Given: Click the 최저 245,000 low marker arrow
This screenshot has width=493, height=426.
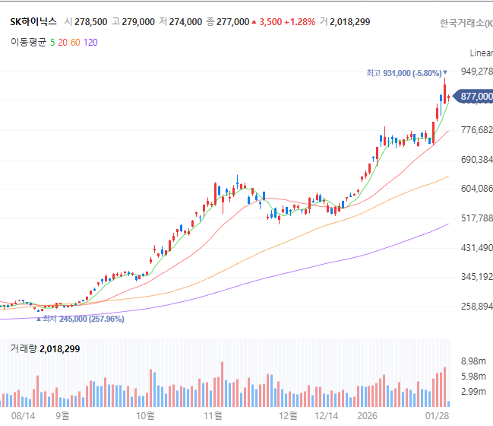Looking at the screenshot, I should [x=39, y=319].
